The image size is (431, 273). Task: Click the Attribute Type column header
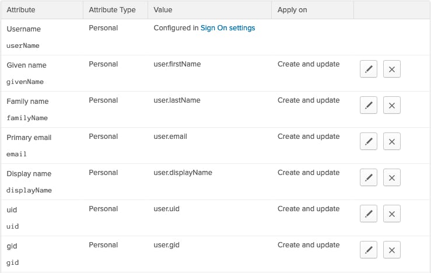pos(112,10)
